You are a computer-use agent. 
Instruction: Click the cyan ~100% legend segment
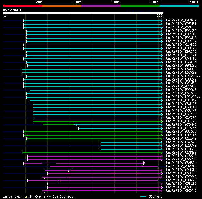tap(180, 6)
